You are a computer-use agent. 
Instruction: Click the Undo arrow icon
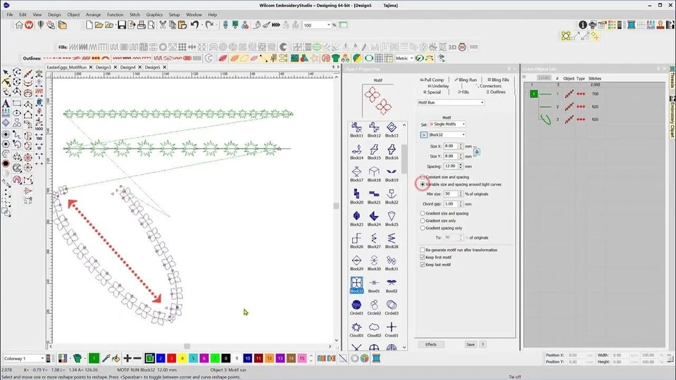(x=192, y=25)
